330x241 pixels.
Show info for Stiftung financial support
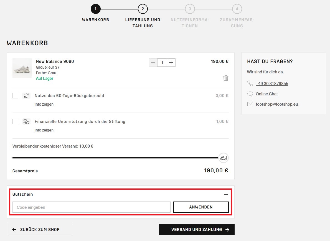point(44,130)
